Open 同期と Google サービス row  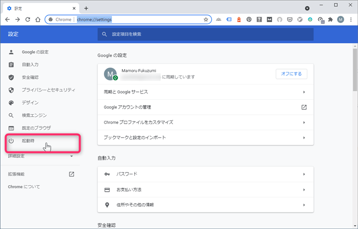point(205,92)
